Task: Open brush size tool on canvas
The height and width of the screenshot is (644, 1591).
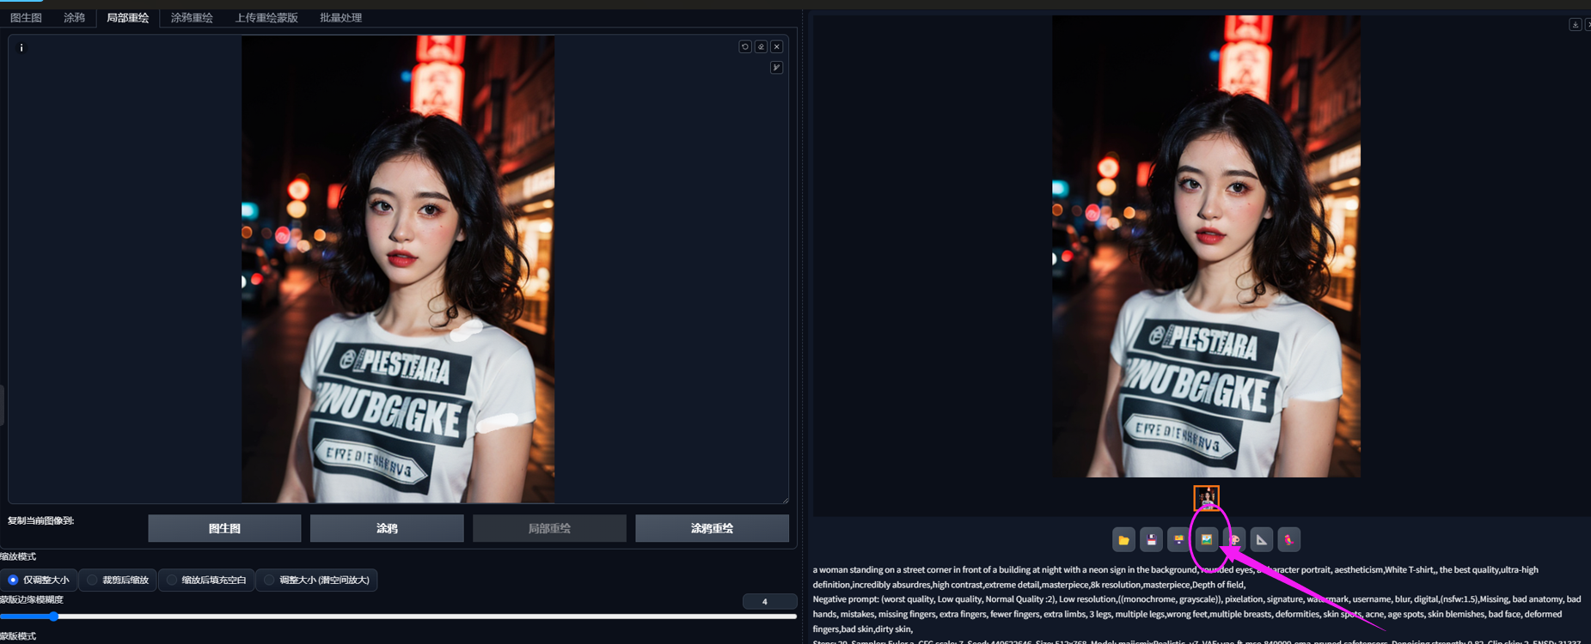Action: [776, 67]
